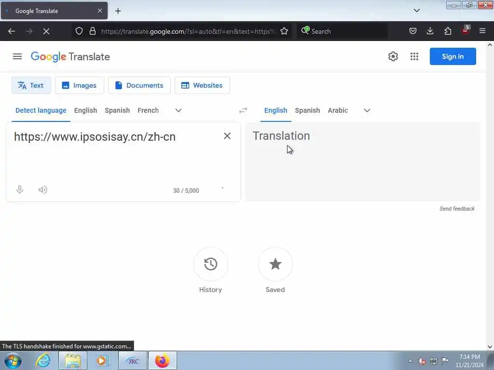The height and width of the screenshot is (370, 494).
Task: Click page scrollbar down arrow
Action: [x=490, y=347]
